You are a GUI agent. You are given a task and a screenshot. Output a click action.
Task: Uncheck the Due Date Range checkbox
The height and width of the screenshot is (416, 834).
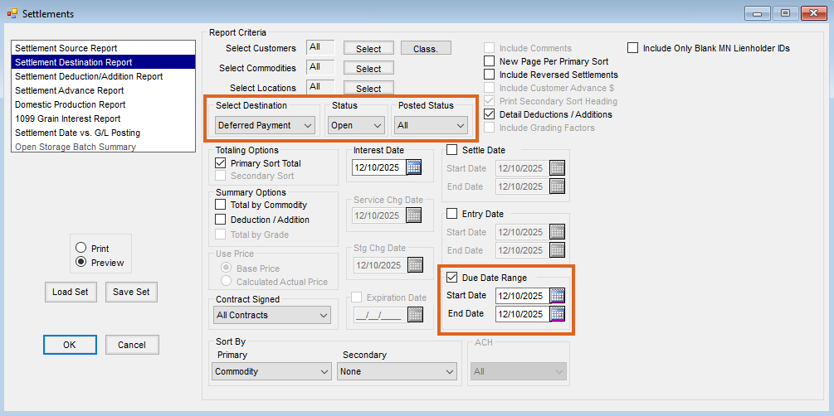click(x=451, y=277)
